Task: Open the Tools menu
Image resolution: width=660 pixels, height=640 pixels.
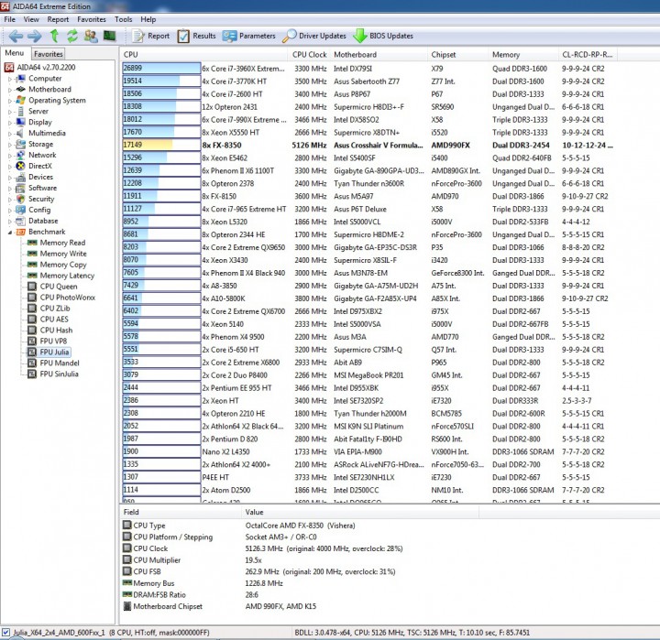Action: (x=124, y=19)
